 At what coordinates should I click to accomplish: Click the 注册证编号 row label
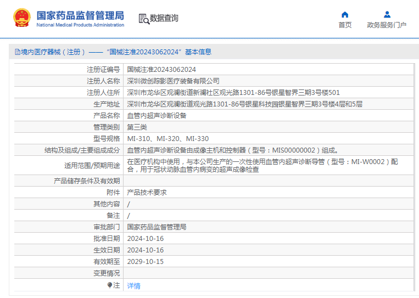(103, 70)
